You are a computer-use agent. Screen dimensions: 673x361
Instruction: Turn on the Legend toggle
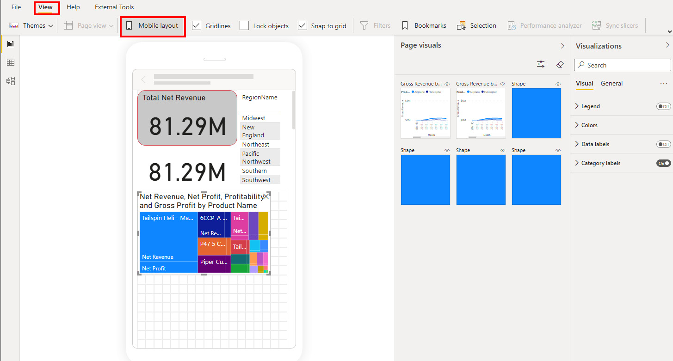click(x=663, y=106)
